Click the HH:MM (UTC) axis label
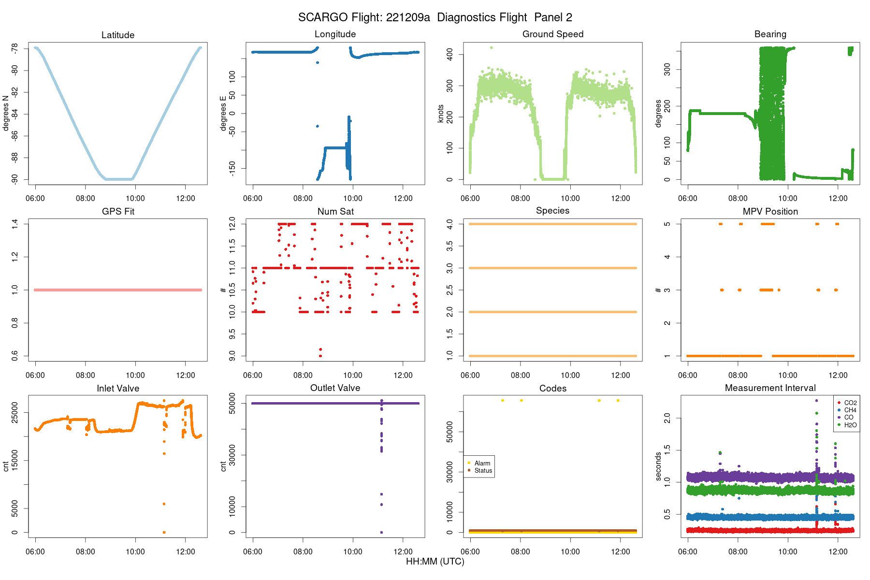This screenshot has width=870, height=580. (x=435, y=562)
